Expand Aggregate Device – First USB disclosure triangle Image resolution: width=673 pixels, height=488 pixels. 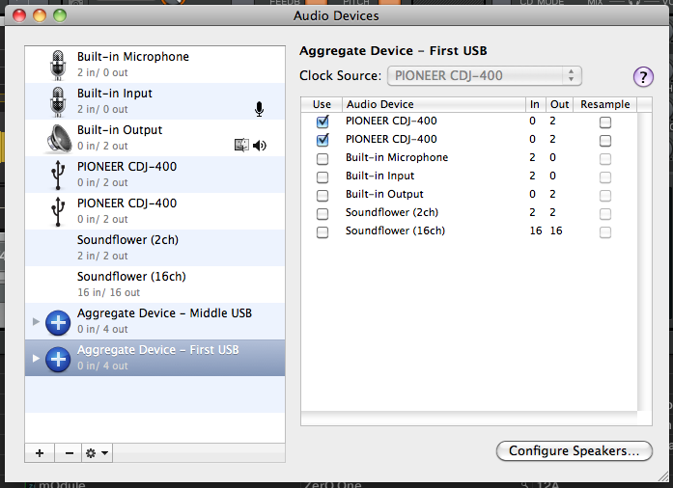point(37,358)
